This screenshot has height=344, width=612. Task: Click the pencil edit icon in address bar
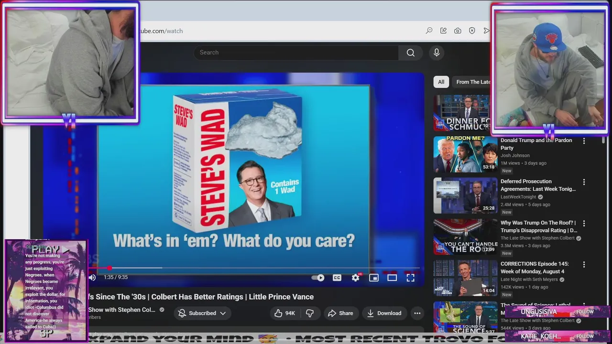443,31
